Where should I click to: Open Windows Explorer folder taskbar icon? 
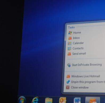(x=49, y=100)
